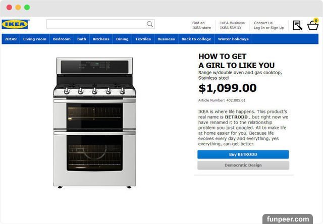Click the red close window button
Image resolution: width=323 pixels, height=224 pixels.
pos(9,8)
